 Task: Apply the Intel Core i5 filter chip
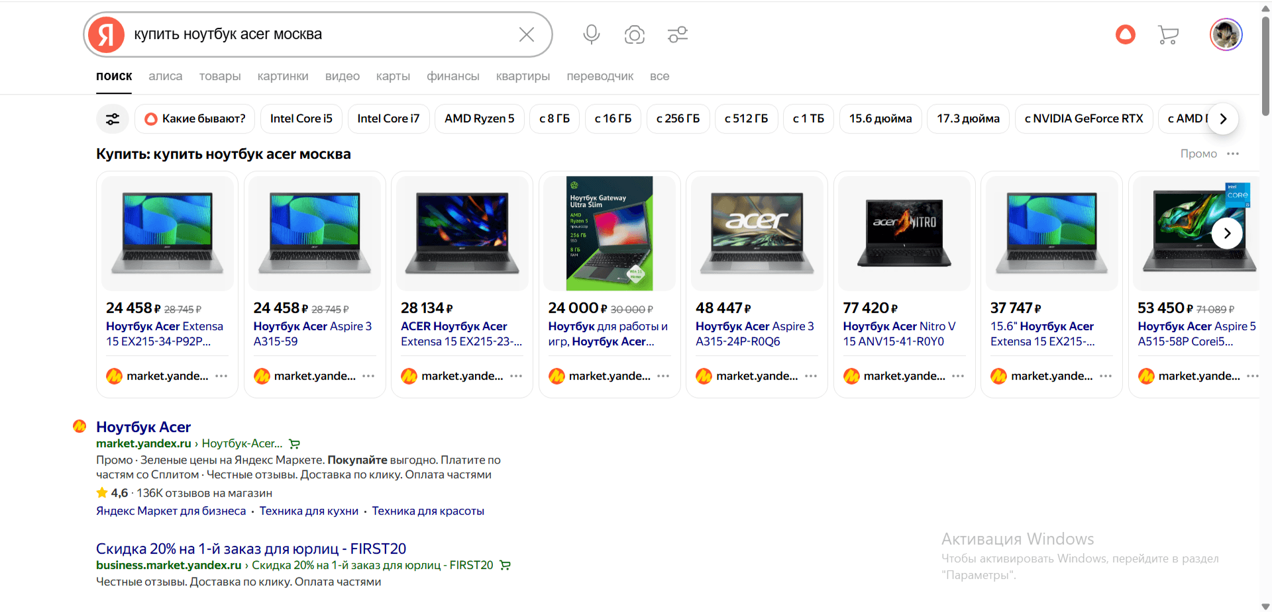(x=301, y=119)
